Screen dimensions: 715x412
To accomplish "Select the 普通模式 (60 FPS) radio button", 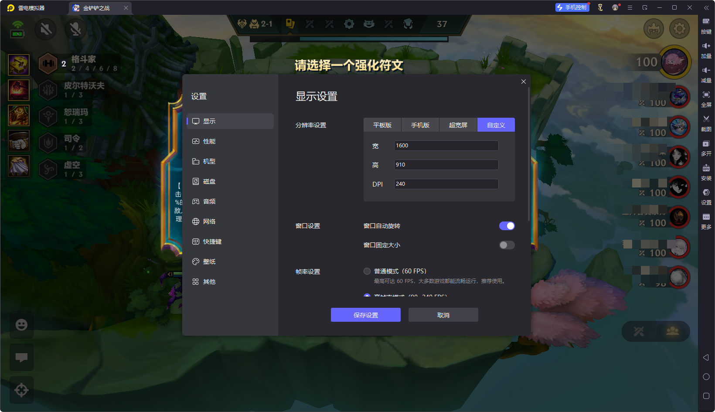I will coord(367,271).
